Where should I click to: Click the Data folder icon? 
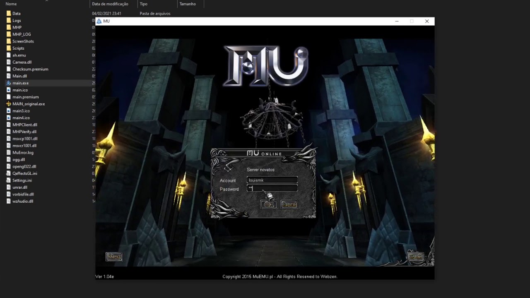pos(9,13)
